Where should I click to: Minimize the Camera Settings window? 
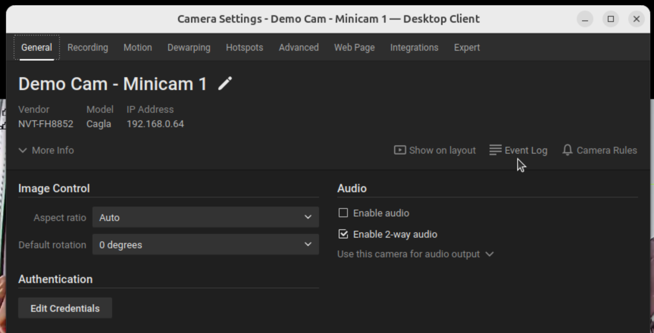coord(585,19)
